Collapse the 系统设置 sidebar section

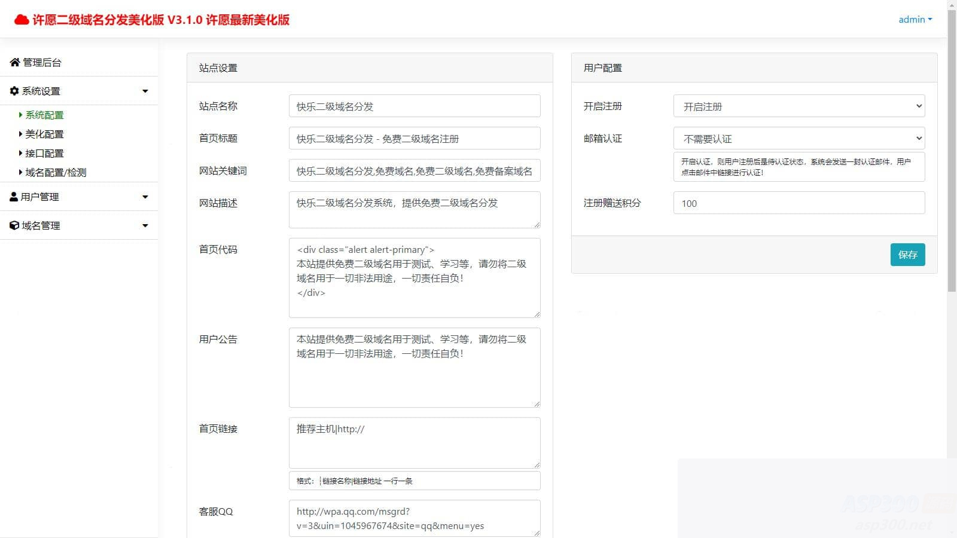click(x=144, y=90)
